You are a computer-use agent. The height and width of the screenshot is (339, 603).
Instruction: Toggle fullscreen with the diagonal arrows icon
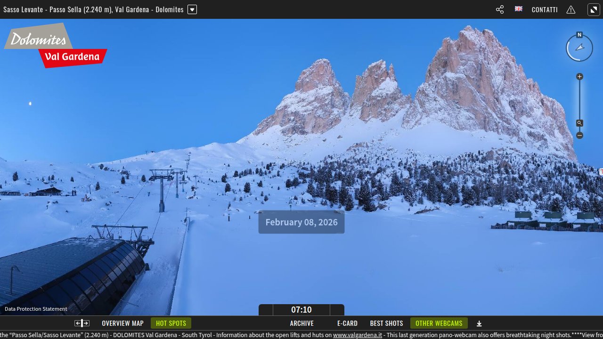pyautogui.click(x=593, y=9)
